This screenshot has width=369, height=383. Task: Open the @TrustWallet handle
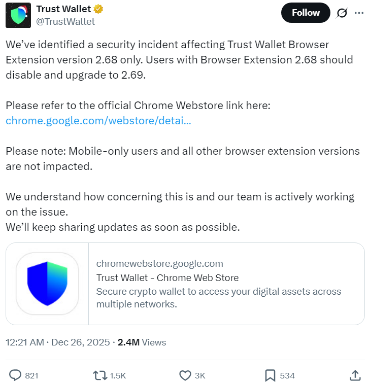click(x=65, y=21)
